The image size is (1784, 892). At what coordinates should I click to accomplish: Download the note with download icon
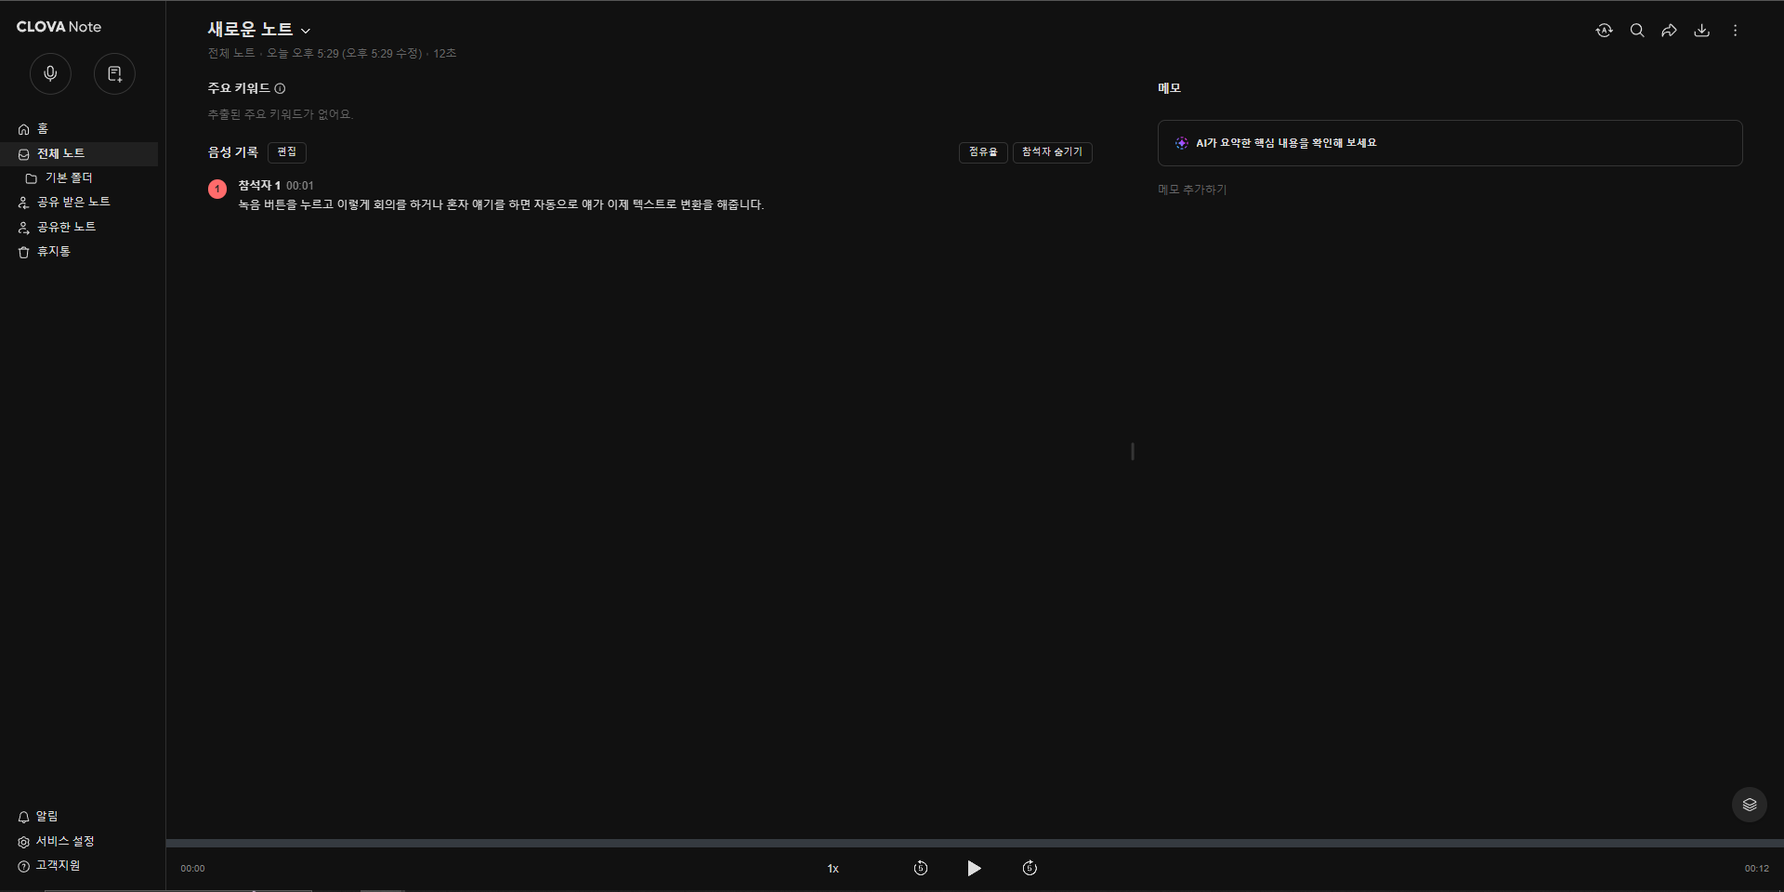coord(1701,31)
